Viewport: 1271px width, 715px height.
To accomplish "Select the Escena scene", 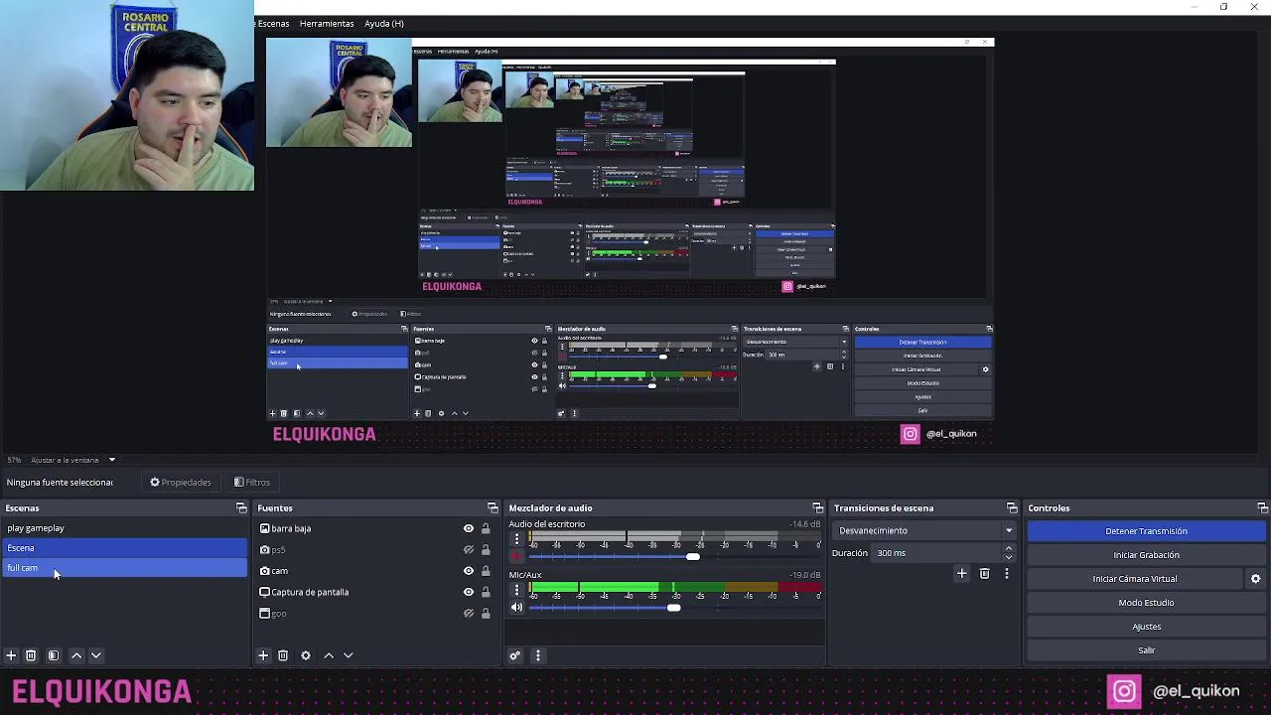I will [x=124, y=548].
